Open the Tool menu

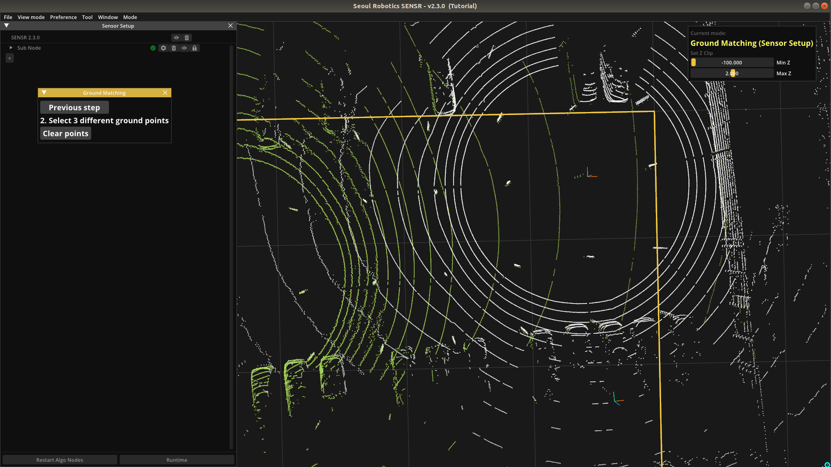pos(87,17)
